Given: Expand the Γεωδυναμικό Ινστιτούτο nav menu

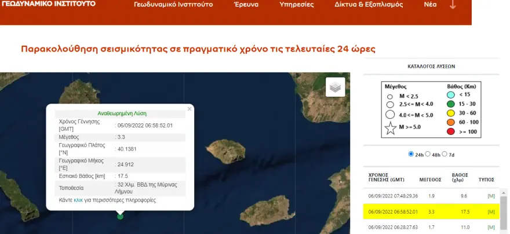Looking at the screenshot, I should [x=173, y=5].
